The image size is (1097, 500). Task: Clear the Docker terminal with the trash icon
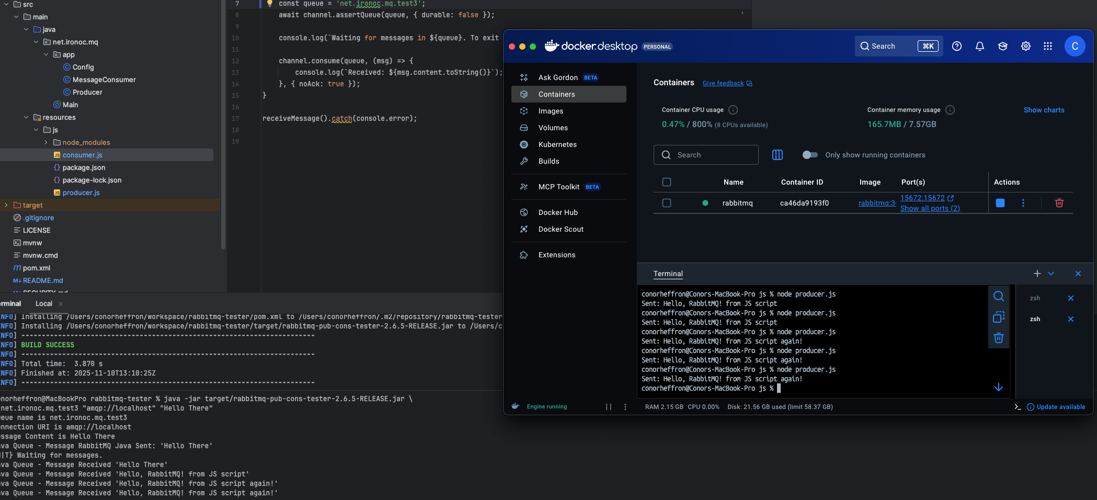(x=999, y=338)
